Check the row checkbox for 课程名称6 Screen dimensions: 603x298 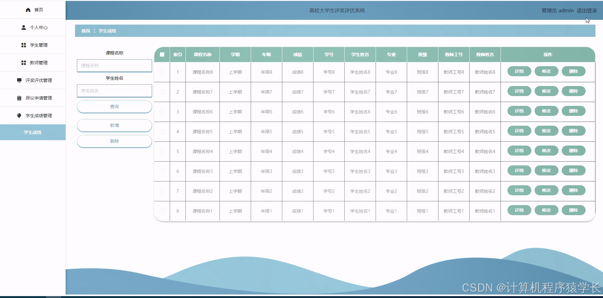point(162,112)
